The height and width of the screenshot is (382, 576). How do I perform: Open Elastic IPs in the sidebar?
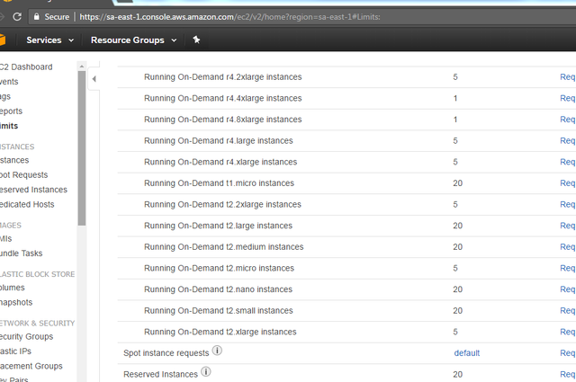click(15, 351)
